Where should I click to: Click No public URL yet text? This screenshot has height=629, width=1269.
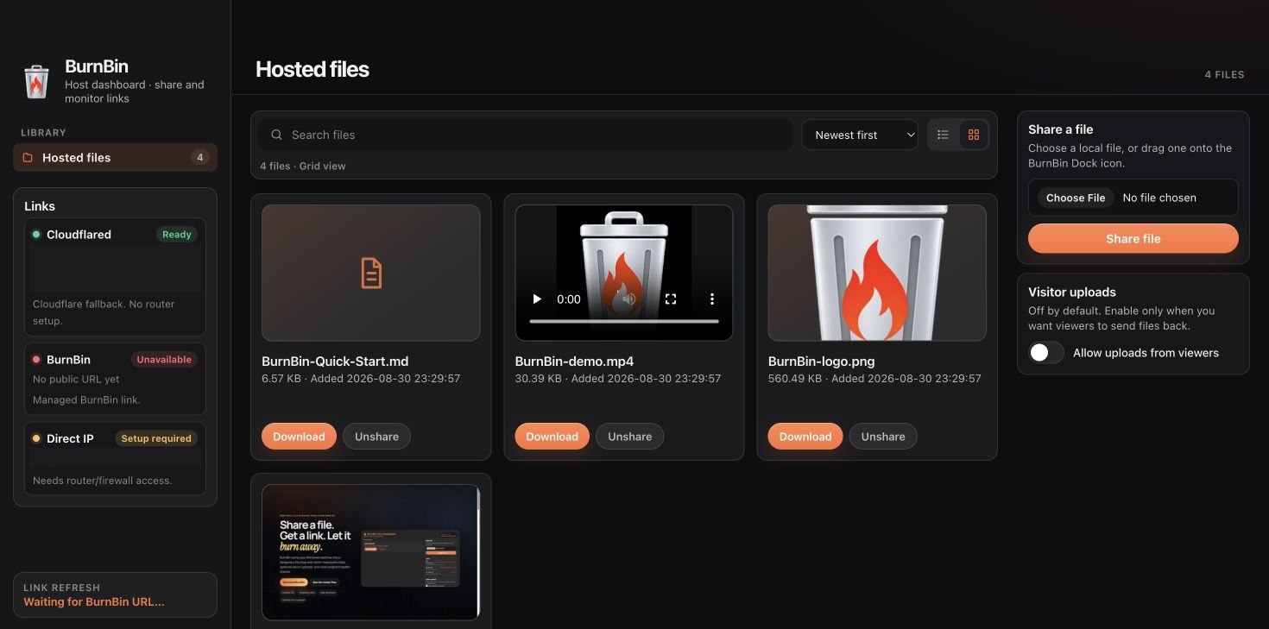[x=76, y=380]
